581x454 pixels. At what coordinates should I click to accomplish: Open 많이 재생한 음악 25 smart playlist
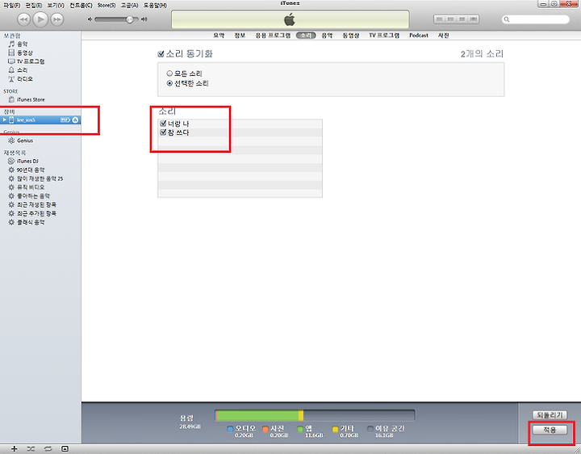(x=40, y=179)
